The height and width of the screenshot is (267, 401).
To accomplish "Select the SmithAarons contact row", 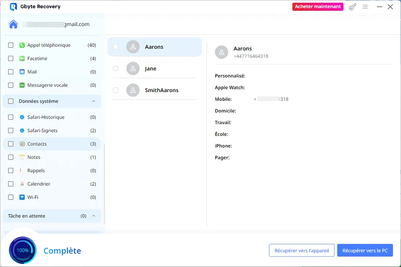I will 161,90.
